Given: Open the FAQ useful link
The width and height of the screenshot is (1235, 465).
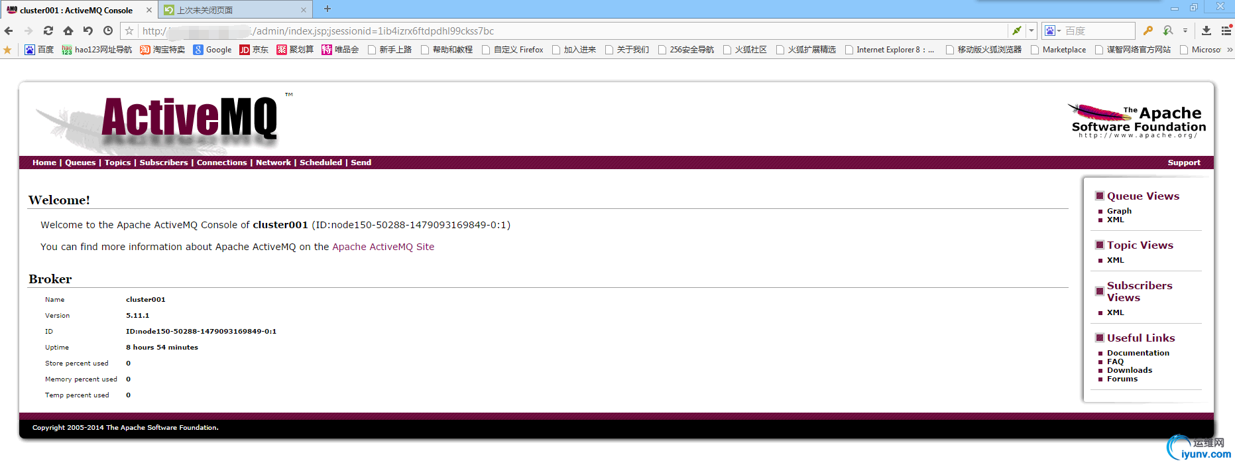Looking at the screenshot, I should [1115, 362].
